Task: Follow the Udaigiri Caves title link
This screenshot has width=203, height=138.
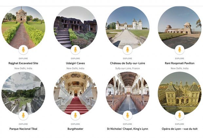Action: pyautogui.click(x=76, y=63)
